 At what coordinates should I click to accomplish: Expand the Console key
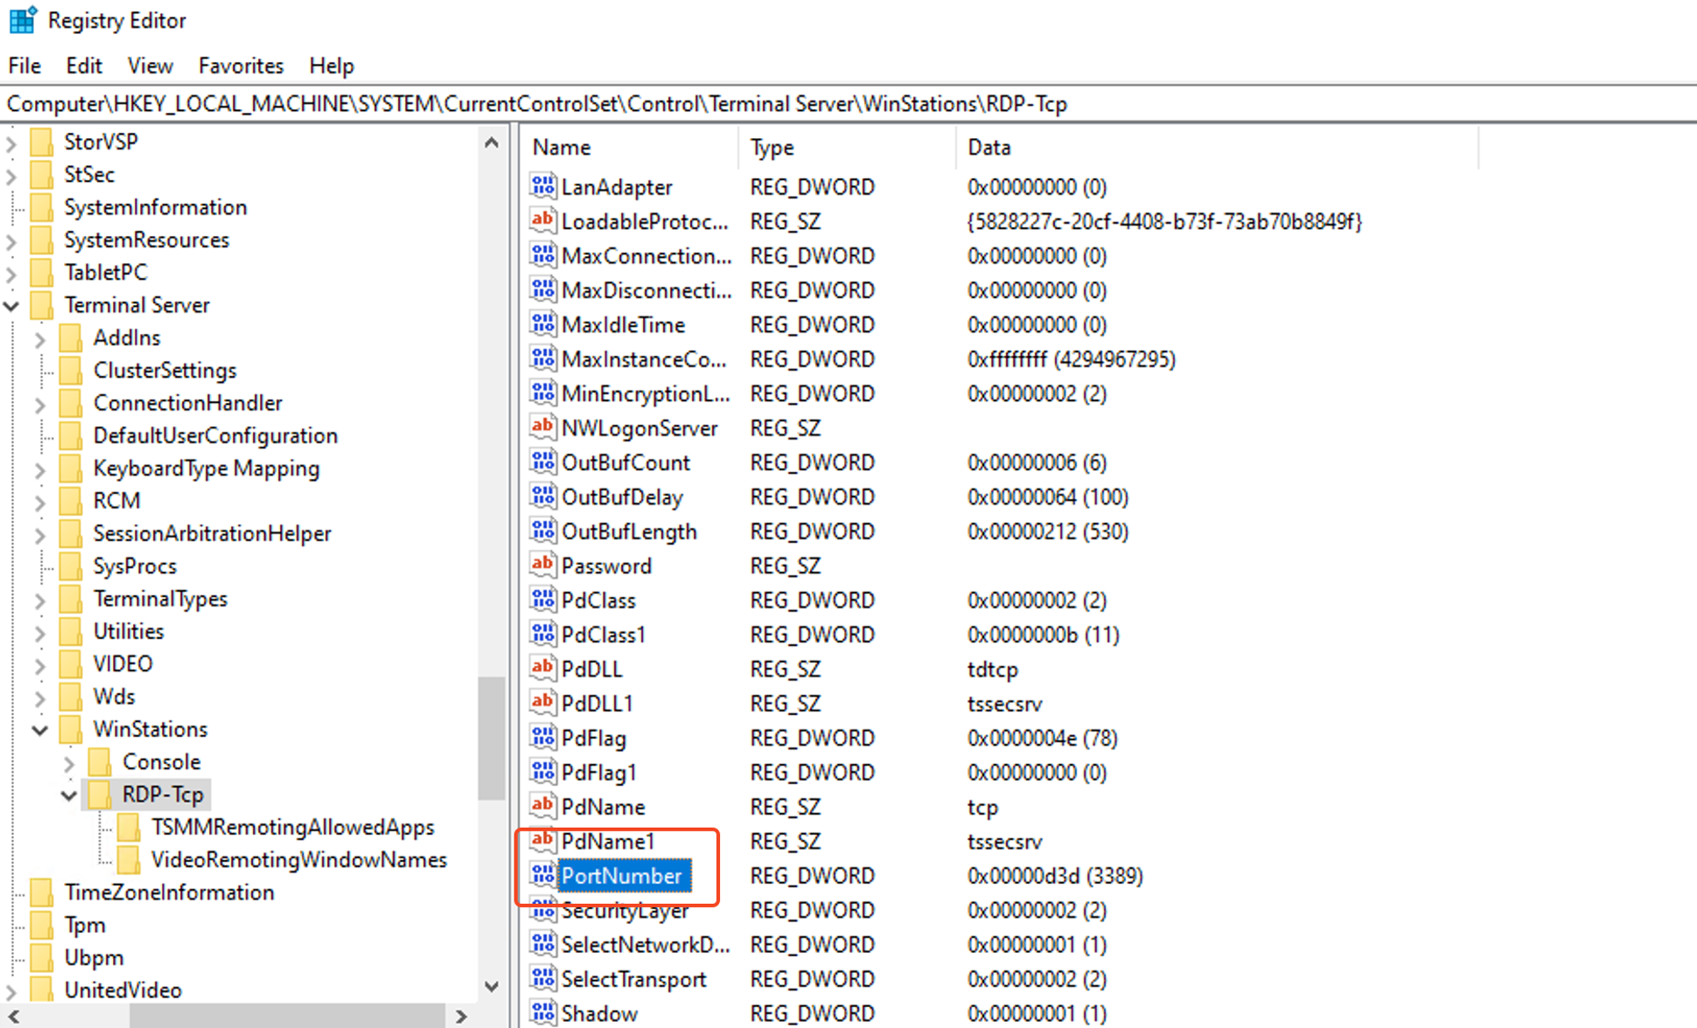pyautogui.click(x=70, y=762)
